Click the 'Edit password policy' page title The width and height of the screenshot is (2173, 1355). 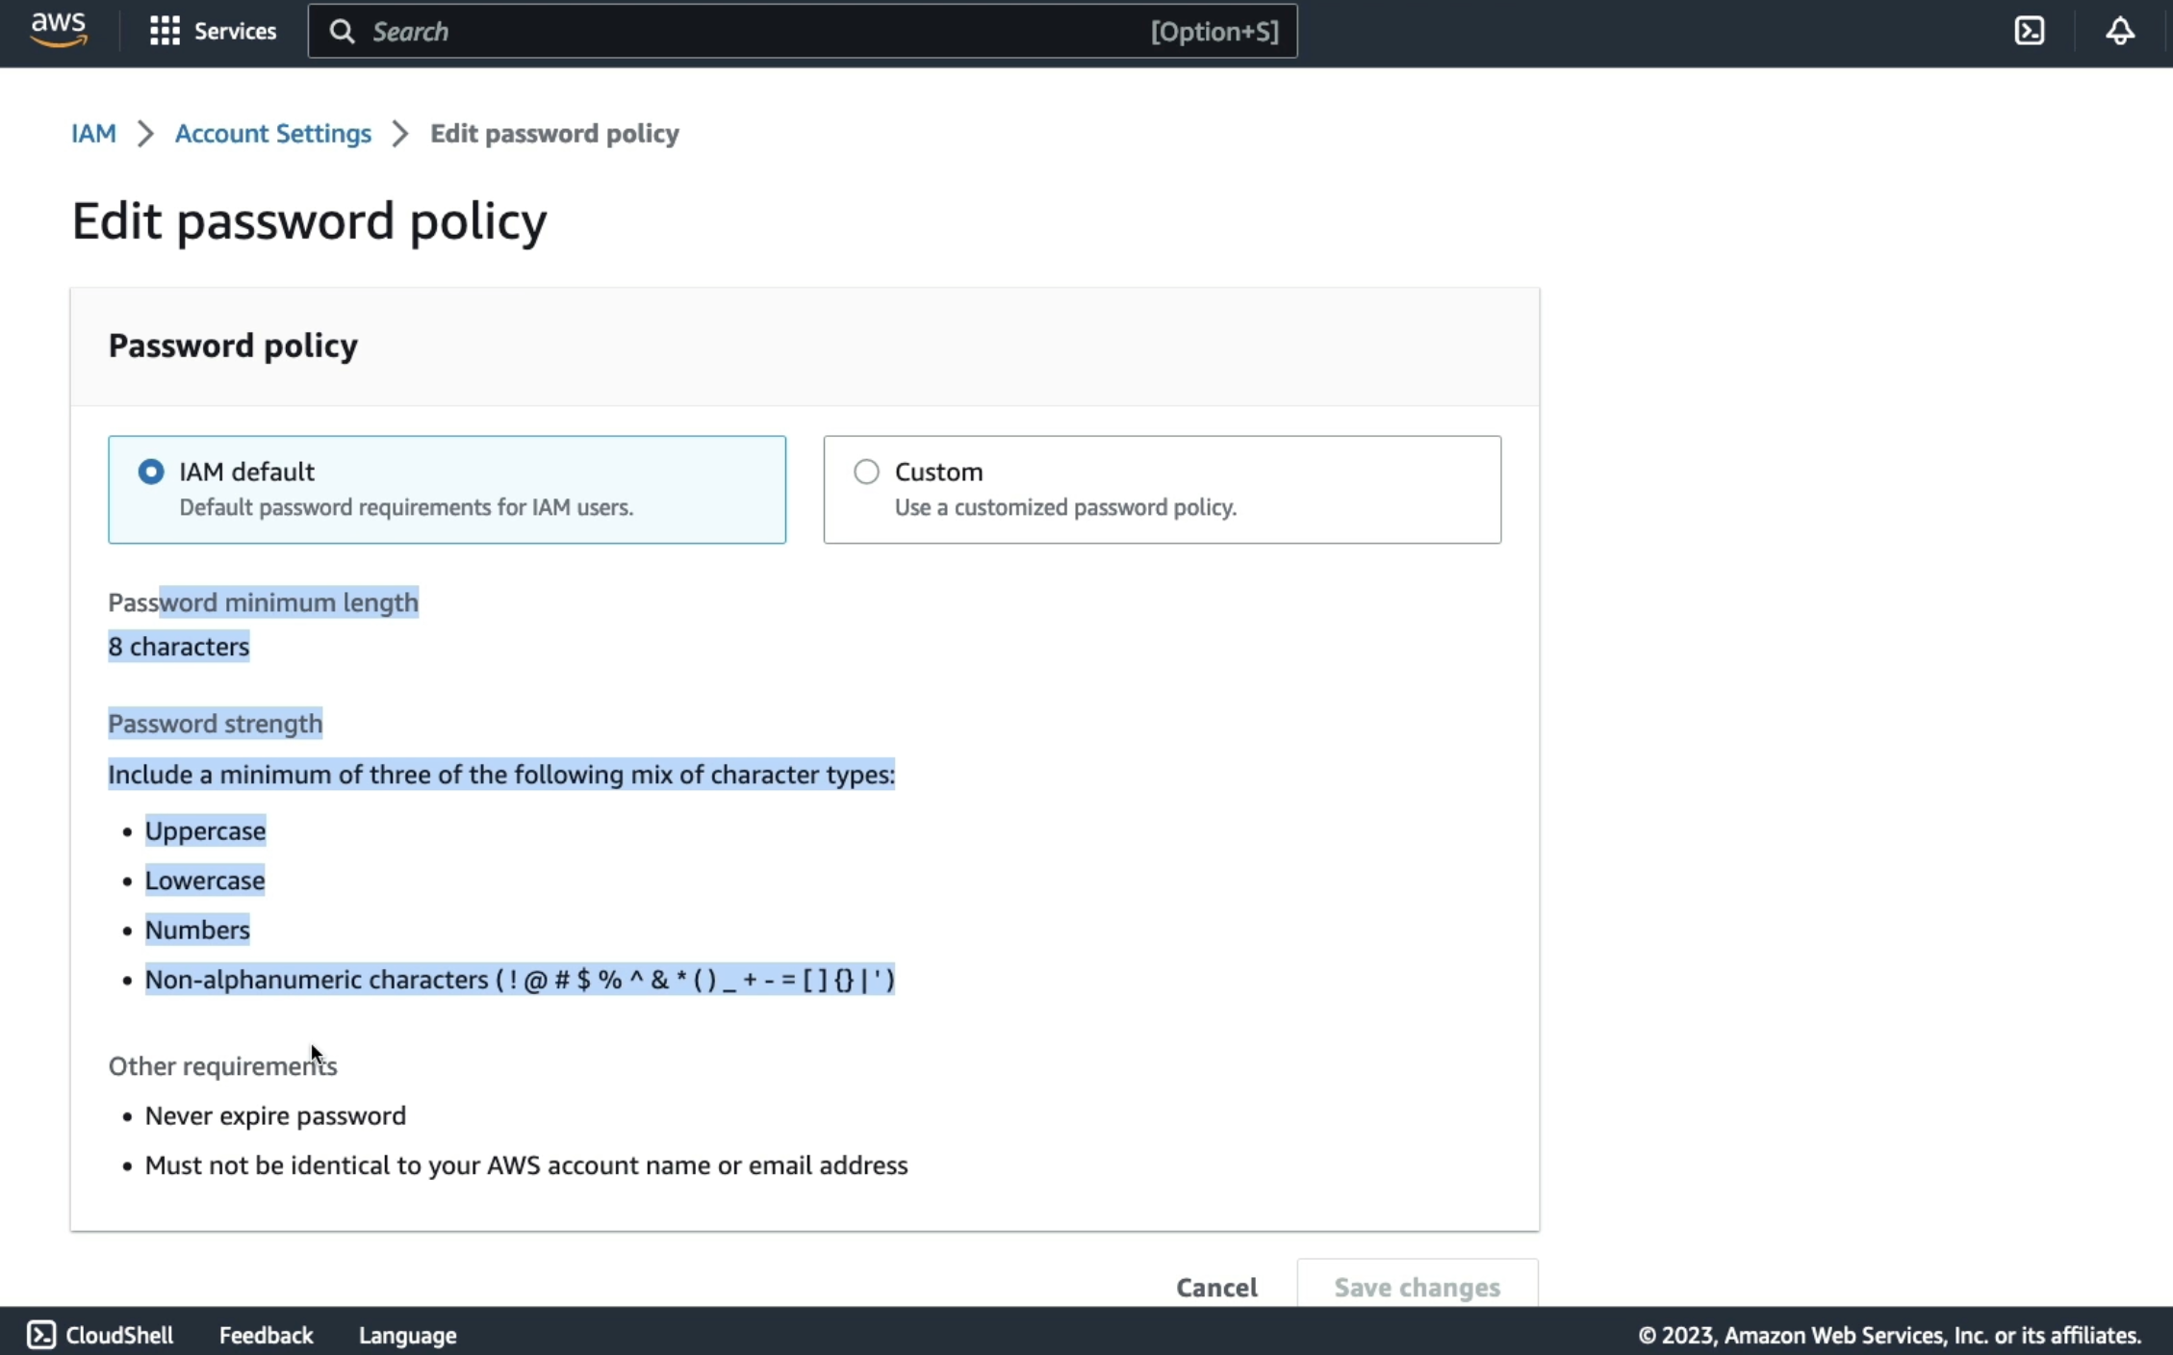pyautogui.click(x=309, y=220)
